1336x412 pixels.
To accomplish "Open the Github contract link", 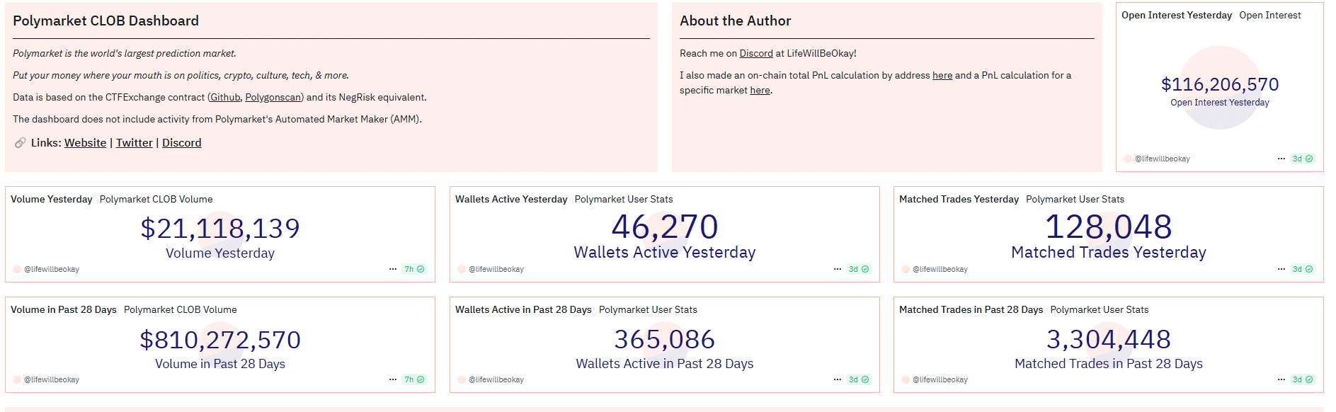I will click(x=225, y=97).
